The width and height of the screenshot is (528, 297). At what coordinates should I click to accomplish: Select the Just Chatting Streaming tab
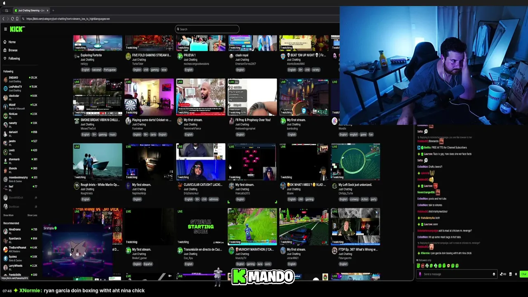[x=31, y=10]
